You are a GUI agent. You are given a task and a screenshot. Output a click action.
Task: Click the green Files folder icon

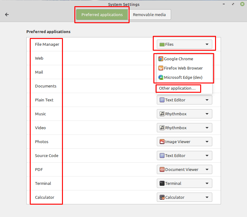[162, 44]
